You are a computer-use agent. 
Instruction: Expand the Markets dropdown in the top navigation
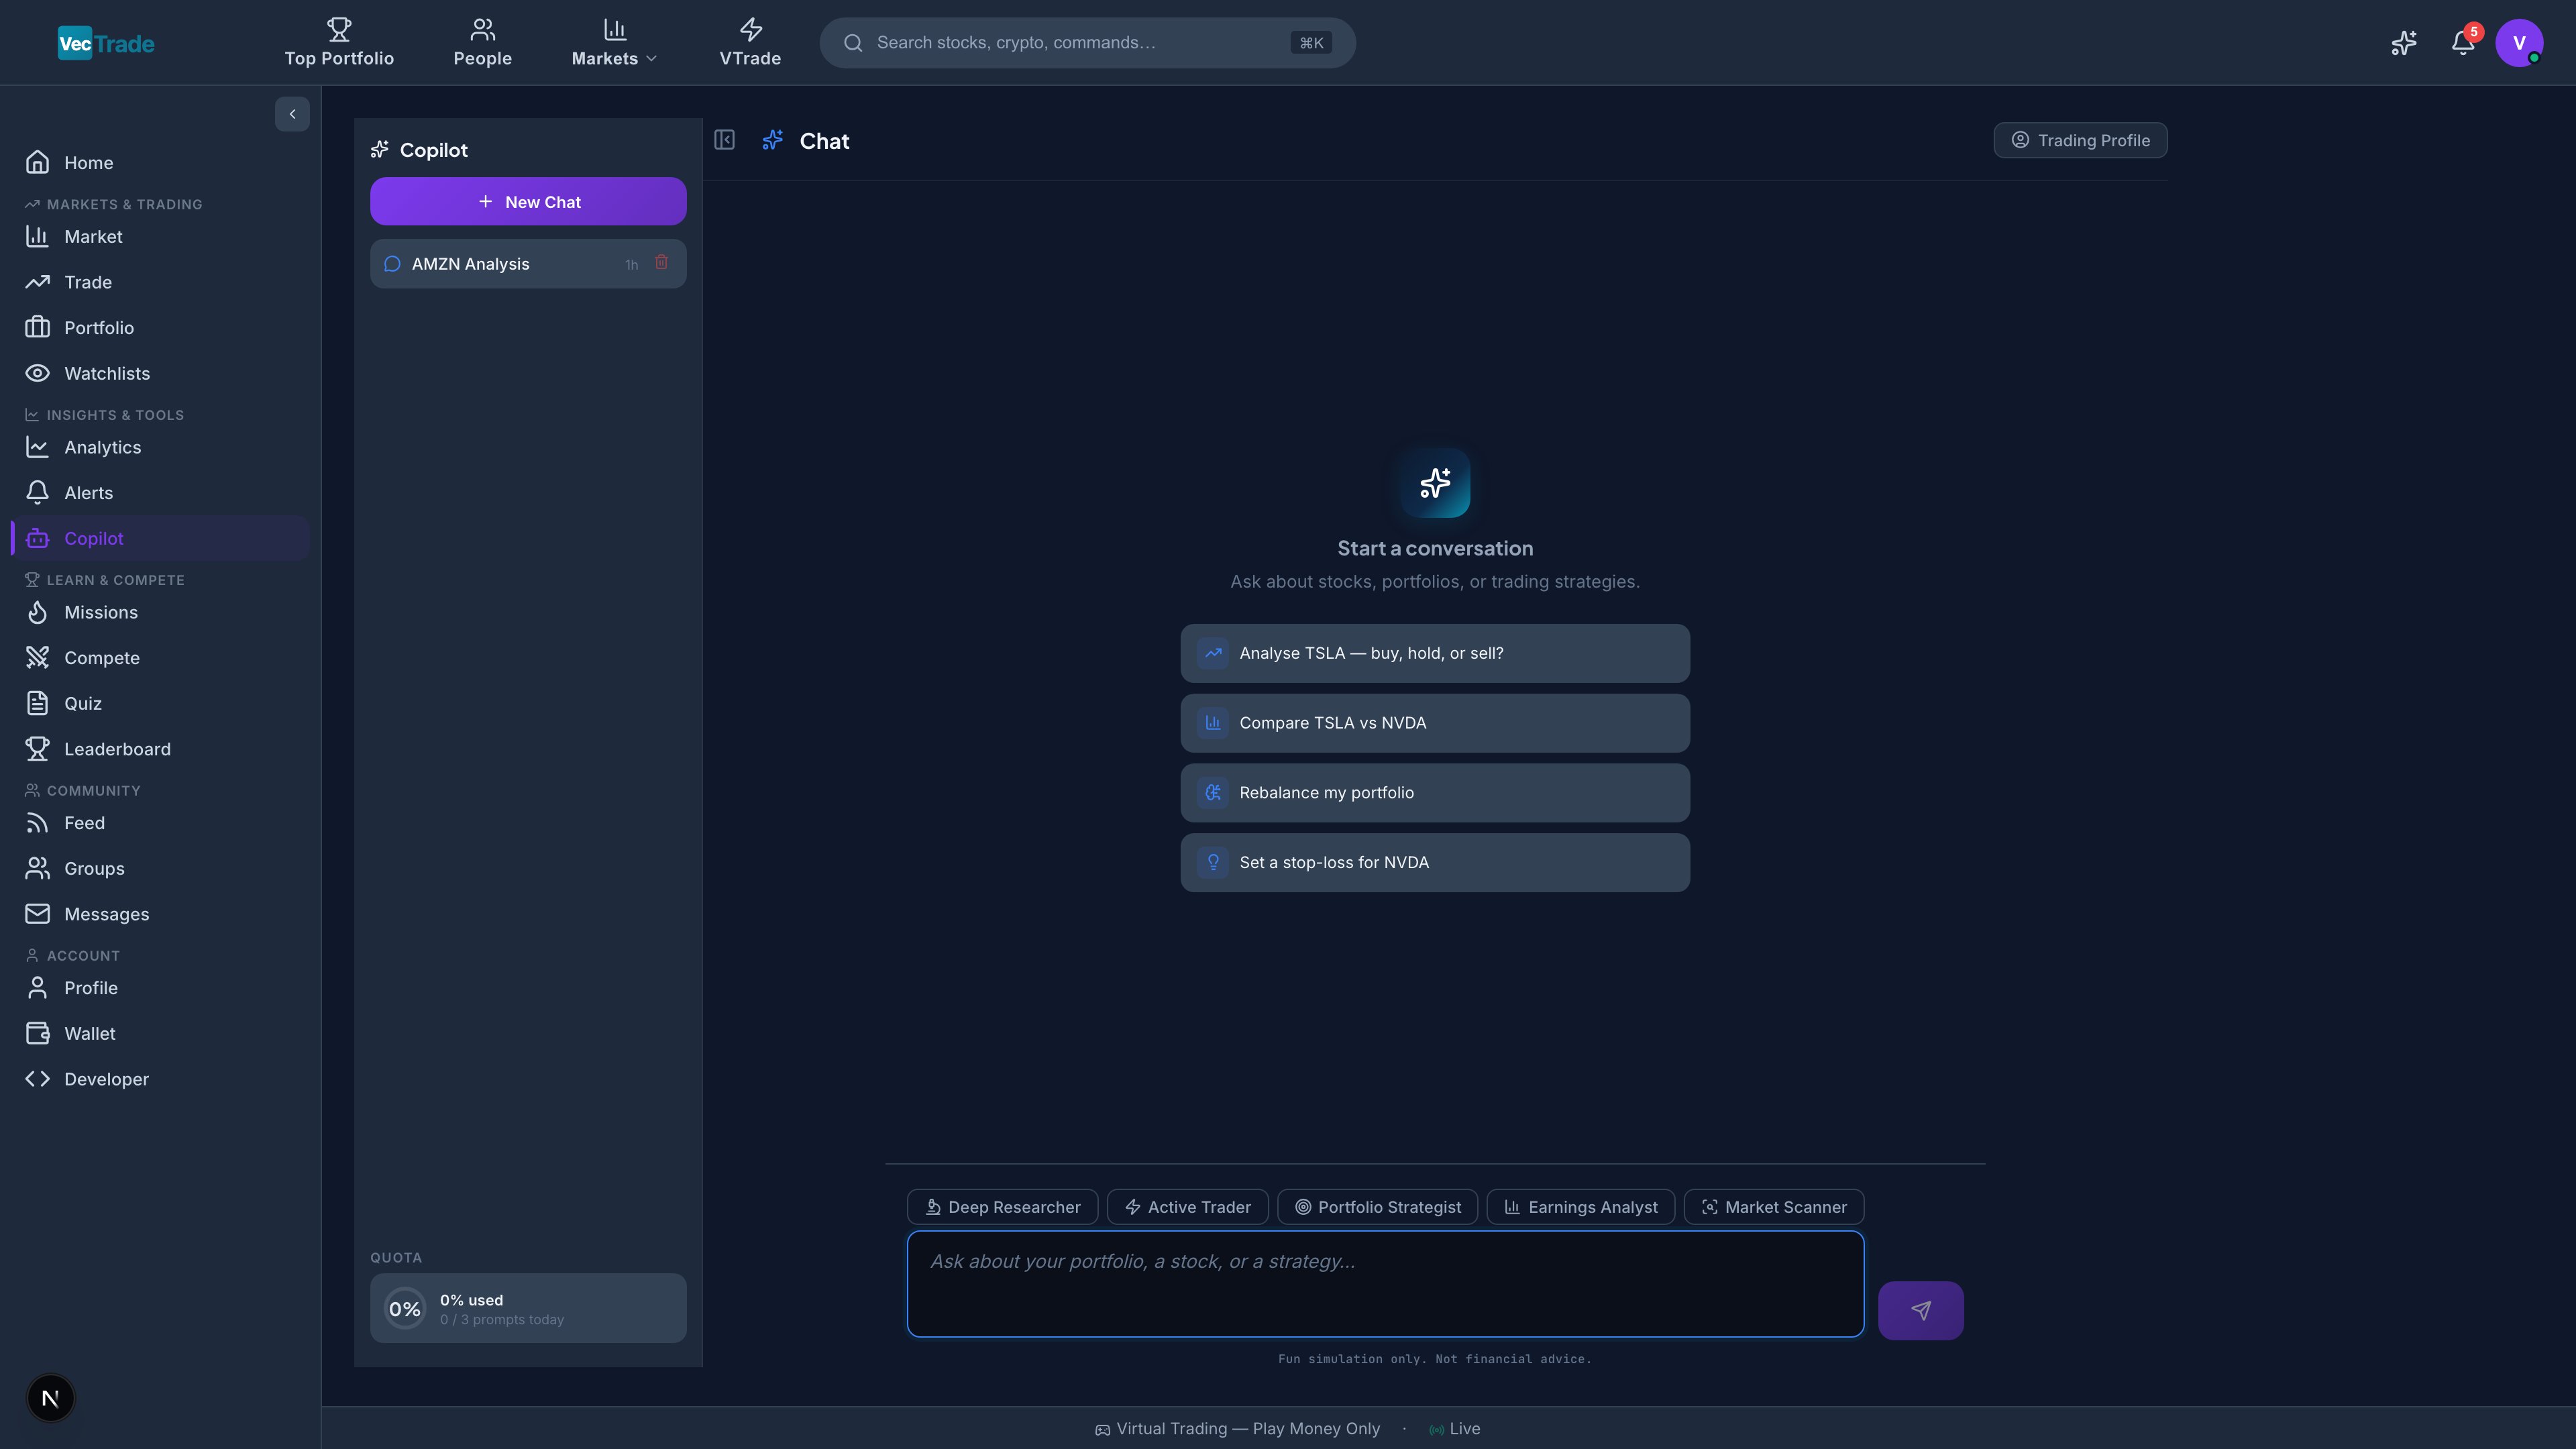tap(614, 43)
